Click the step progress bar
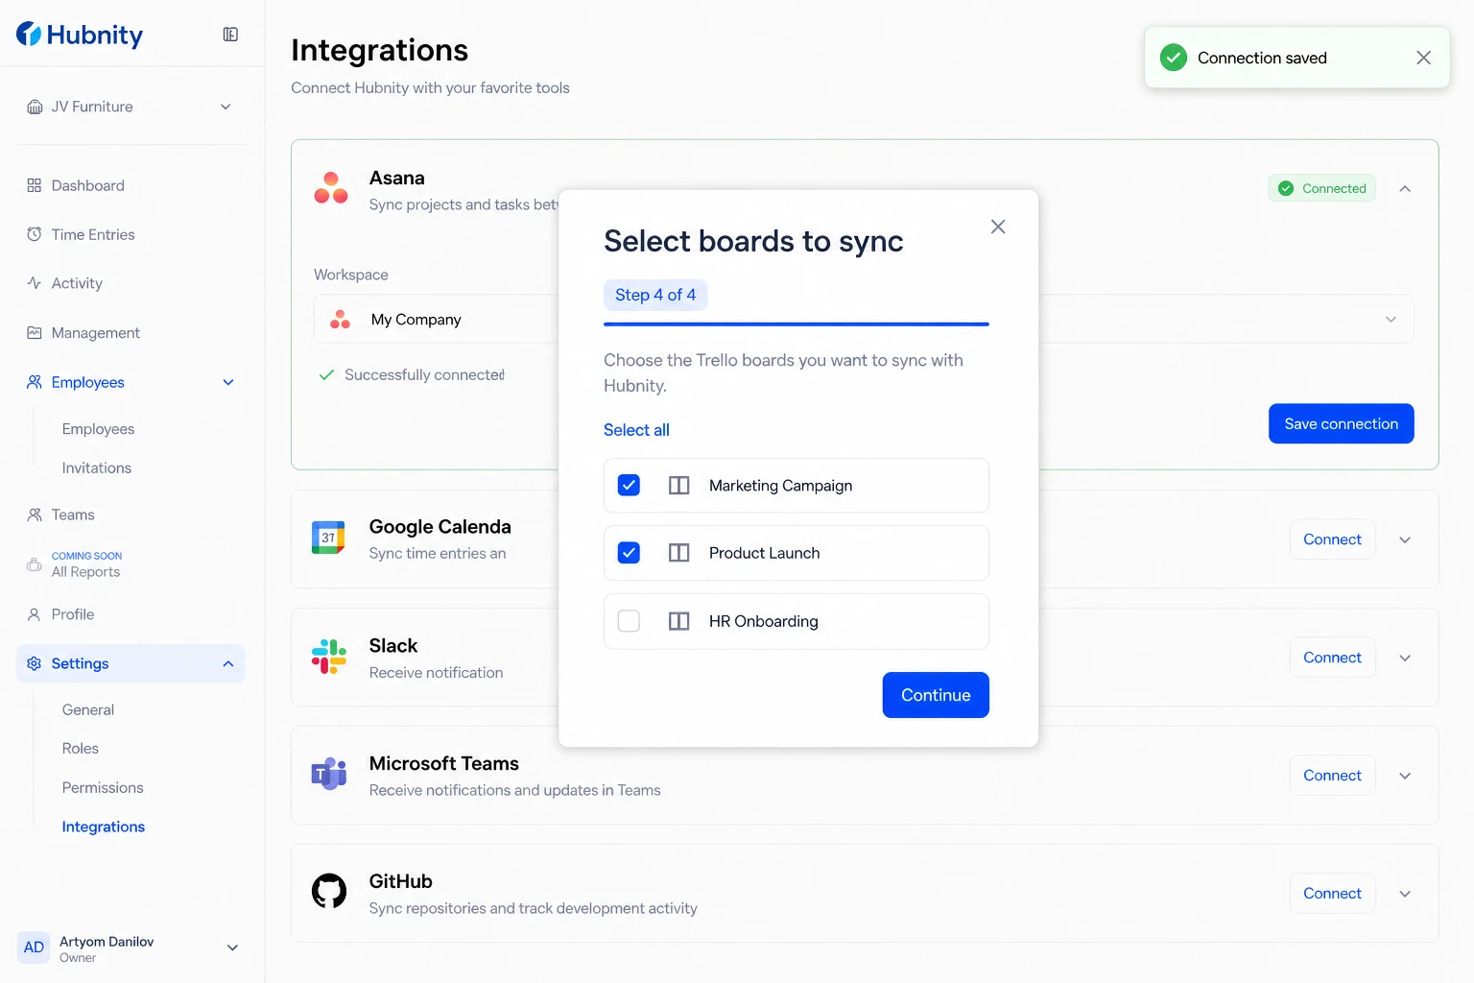Viewport: 1474px width, 983px height. coord(796,324)
